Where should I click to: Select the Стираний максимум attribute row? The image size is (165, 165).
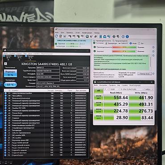(46, 153)
